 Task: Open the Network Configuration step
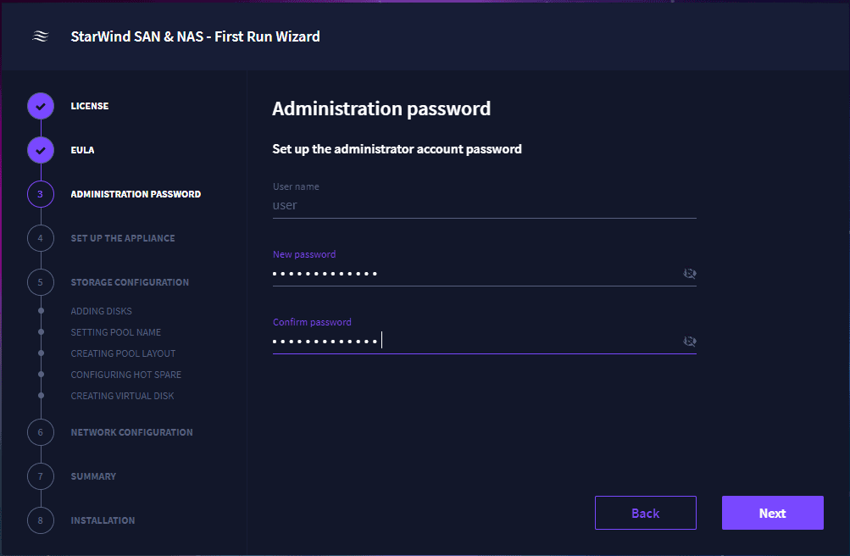pyautogui.click(x=131, y=432)
